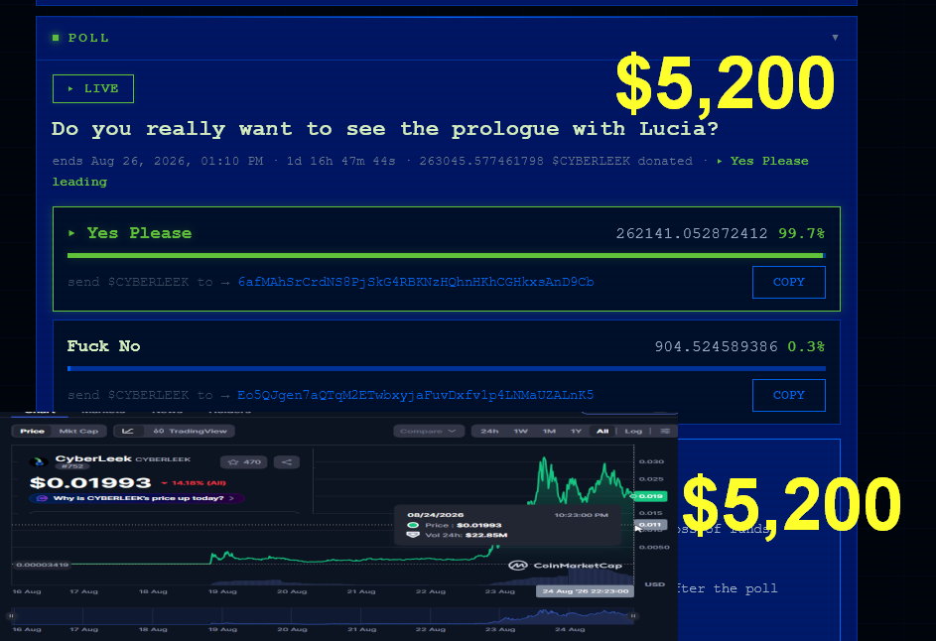Click the 14.18% (All) change label
The image size is (936, 641).
coord(194,483)
